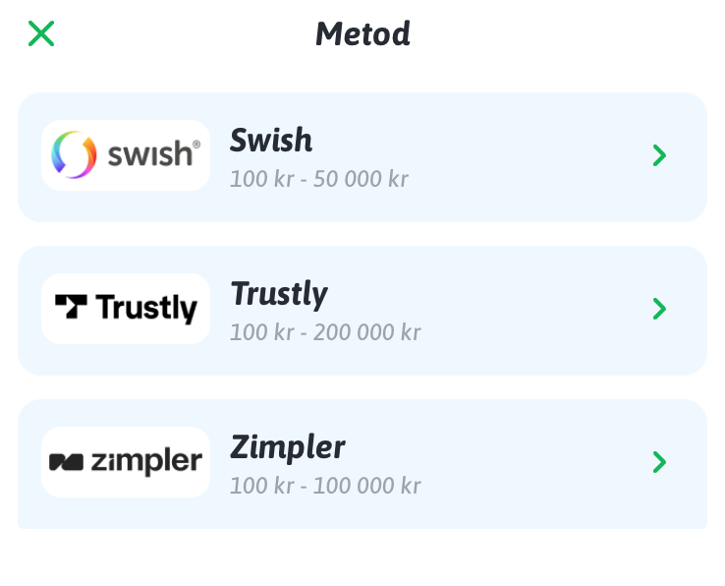This screenshot has width=725, height=586.
Task: Close the Metod payment method screen
Action: (x=41, y=34)
